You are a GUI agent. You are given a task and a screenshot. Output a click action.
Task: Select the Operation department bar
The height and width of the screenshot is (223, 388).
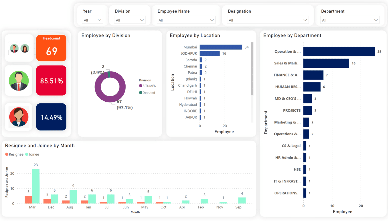tap(338, 51)
